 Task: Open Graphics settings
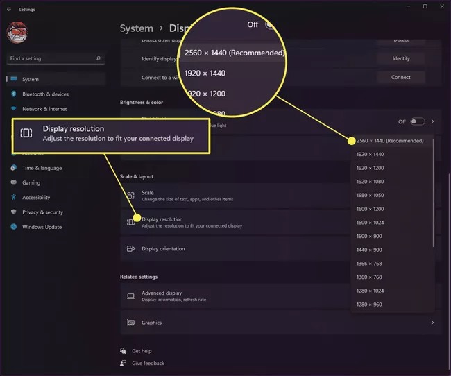(281, 323)
